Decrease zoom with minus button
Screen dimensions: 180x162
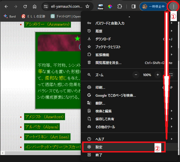[136, 75]
